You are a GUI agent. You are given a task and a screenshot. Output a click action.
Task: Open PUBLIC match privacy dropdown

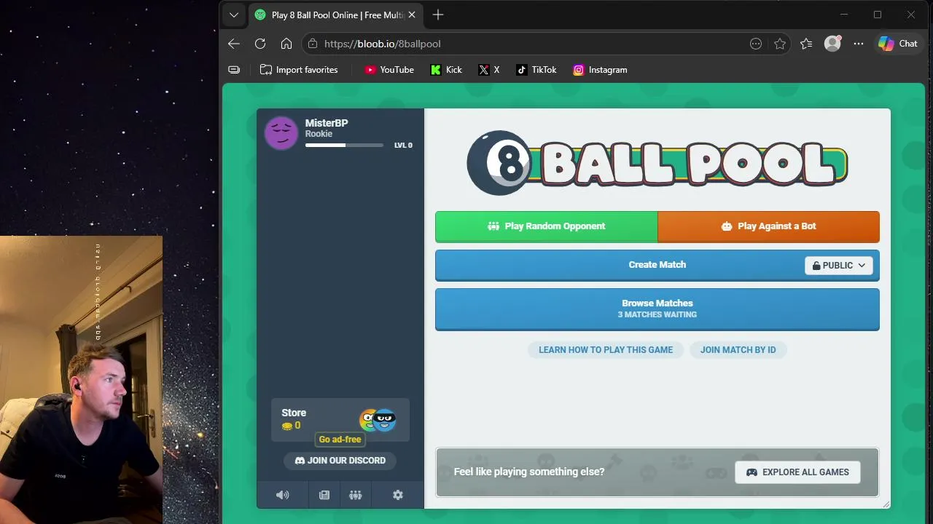coord(839,266)
